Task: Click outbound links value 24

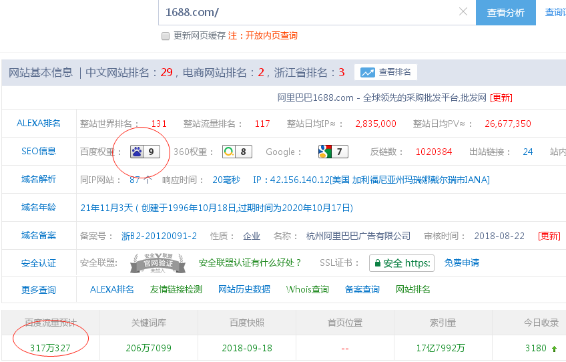Action: (x=528, y=152)
